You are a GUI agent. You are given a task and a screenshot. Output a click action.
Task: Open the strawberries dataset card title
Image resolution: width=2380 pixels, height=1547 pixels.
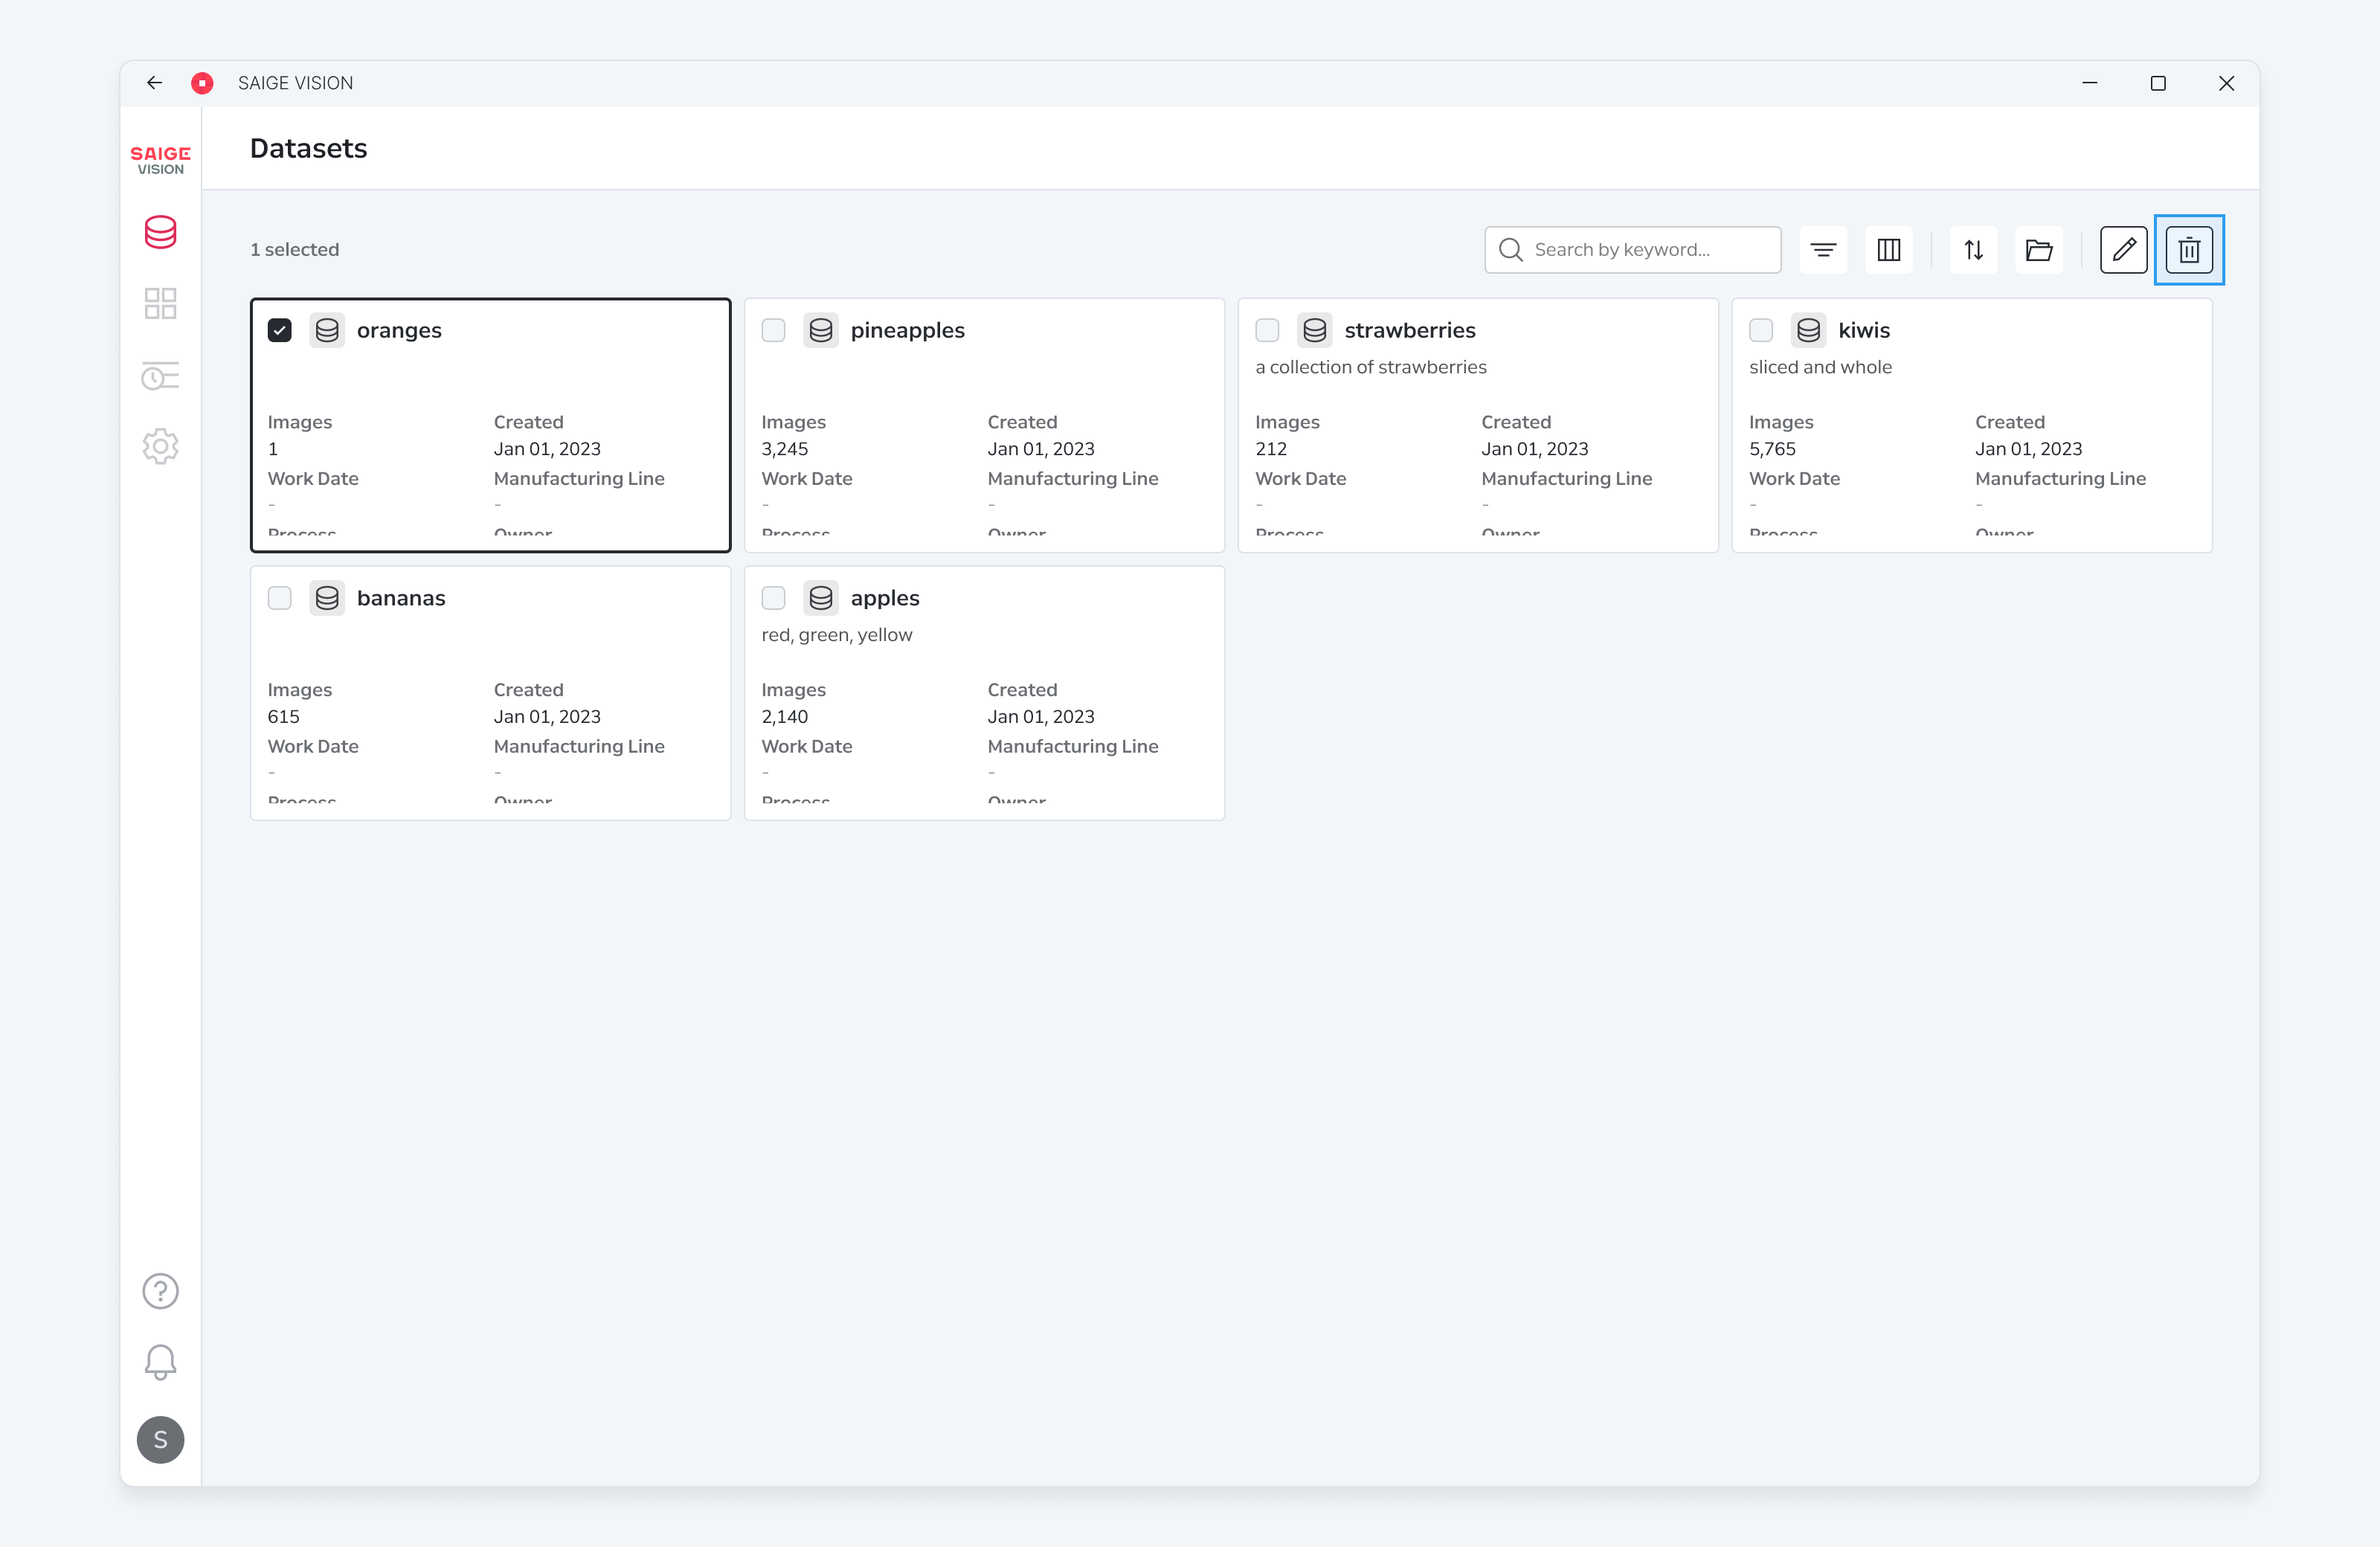[1409, 330]
